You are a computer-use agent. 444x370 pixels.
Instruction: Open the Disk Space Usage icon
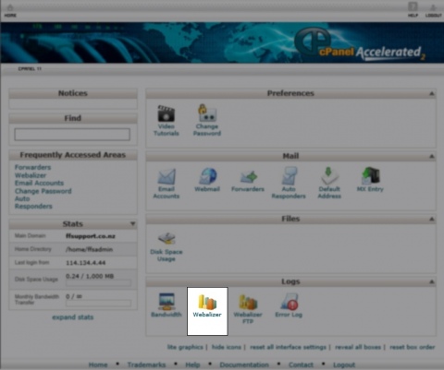166,247
